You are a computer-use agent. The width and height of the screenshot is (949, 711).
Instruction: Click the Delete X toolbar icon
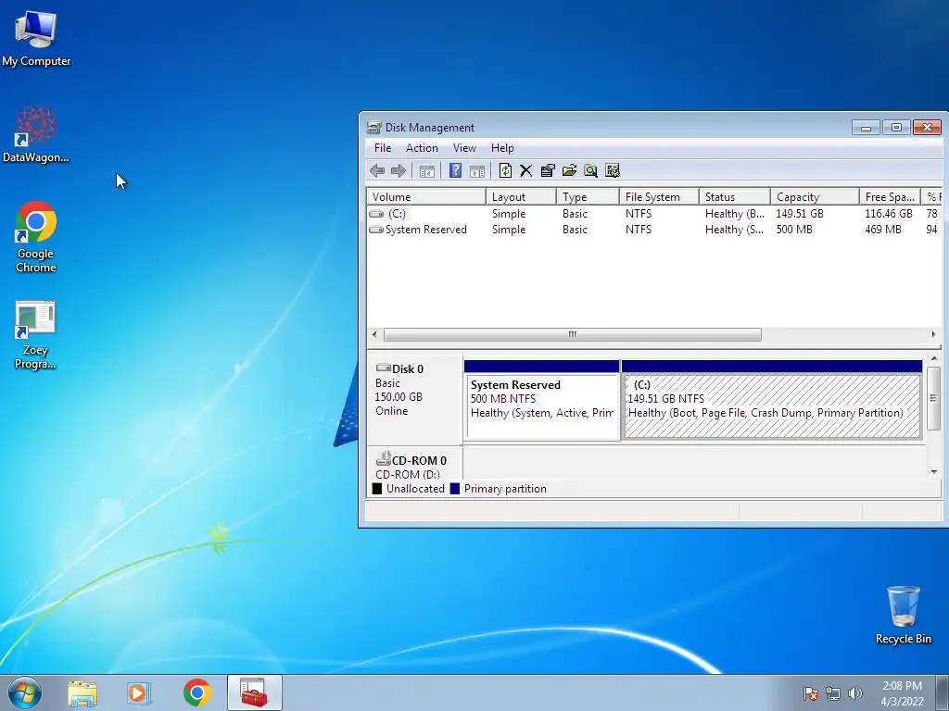pyautogui.click(x=526, y=171)
